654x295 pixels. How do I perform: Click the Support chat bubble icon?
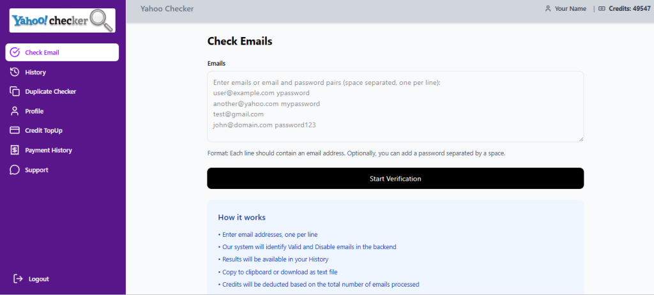point(15,170)
